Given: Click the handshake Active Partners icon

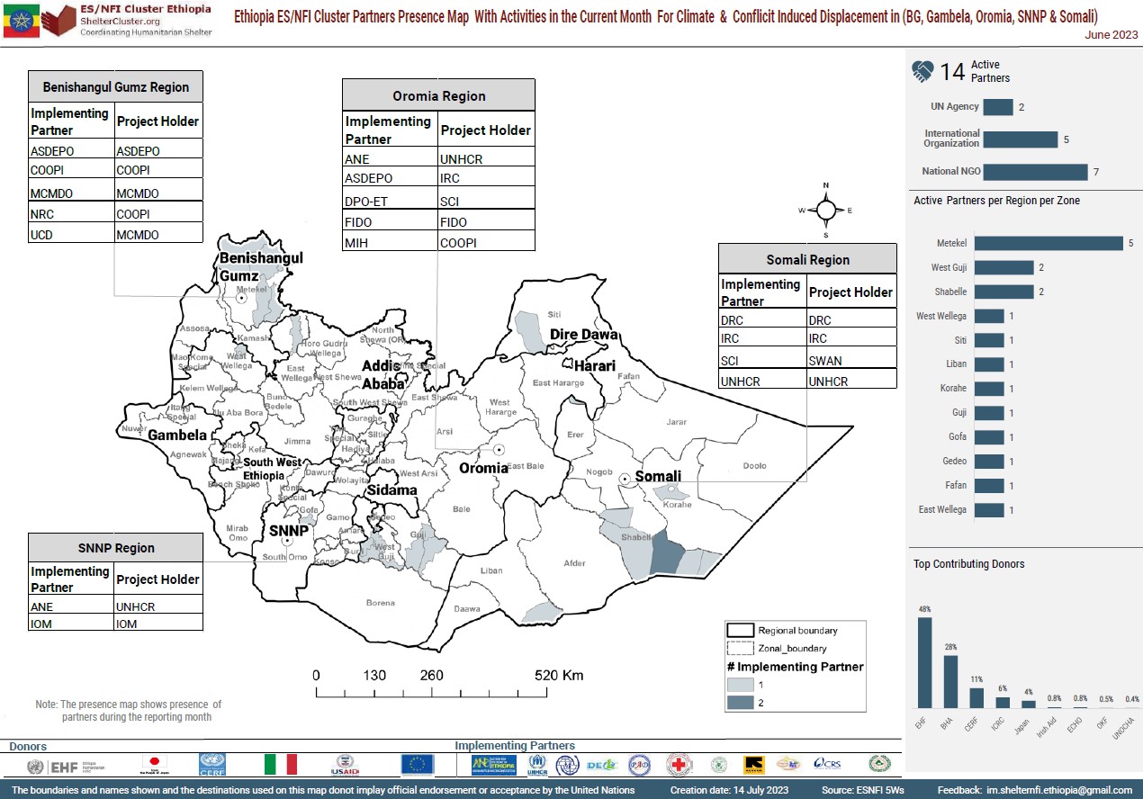Looking at the screenshot, I should (922, 72).
